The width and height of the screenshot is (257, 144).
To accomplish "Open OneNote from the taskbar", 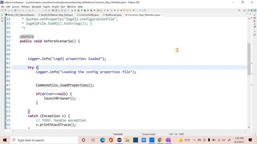I will (168, 140).
